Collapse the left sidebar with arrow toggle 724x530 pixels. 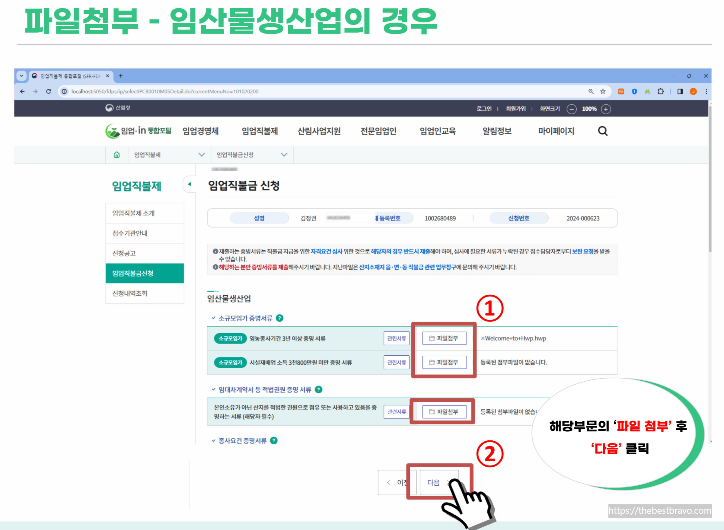(x=189, y=184)
